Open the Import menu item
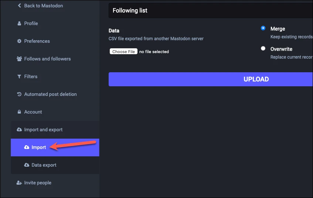 coord(55,147)
